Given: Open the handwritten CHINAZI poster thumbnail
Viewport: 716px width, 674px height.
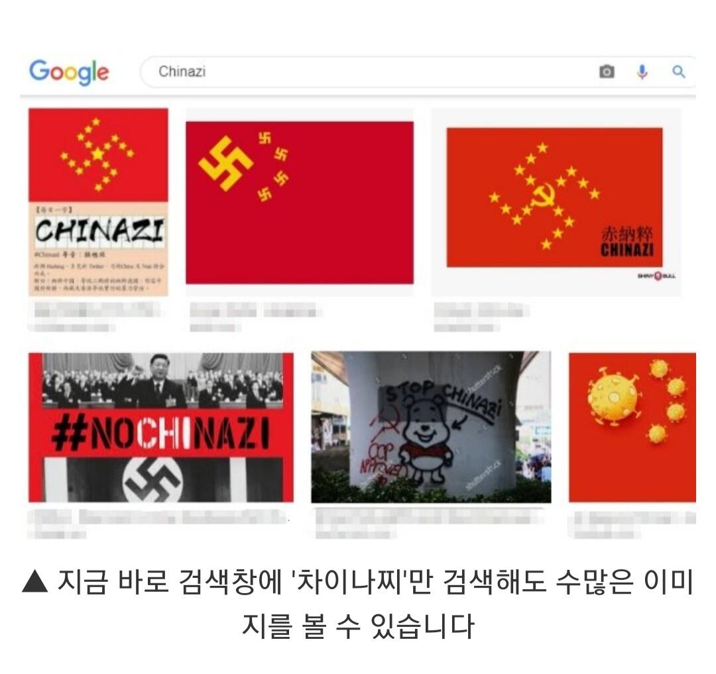Looking at the screenshot, I should pyautogui.click(x=98, y=201).
